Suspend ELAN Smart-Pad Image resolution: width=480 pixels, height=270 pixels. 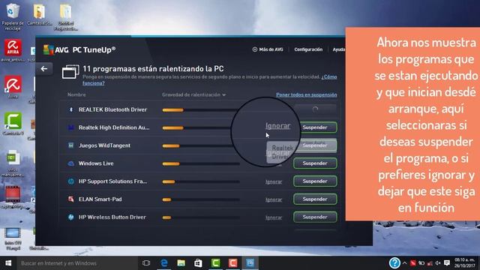point(315,199)
